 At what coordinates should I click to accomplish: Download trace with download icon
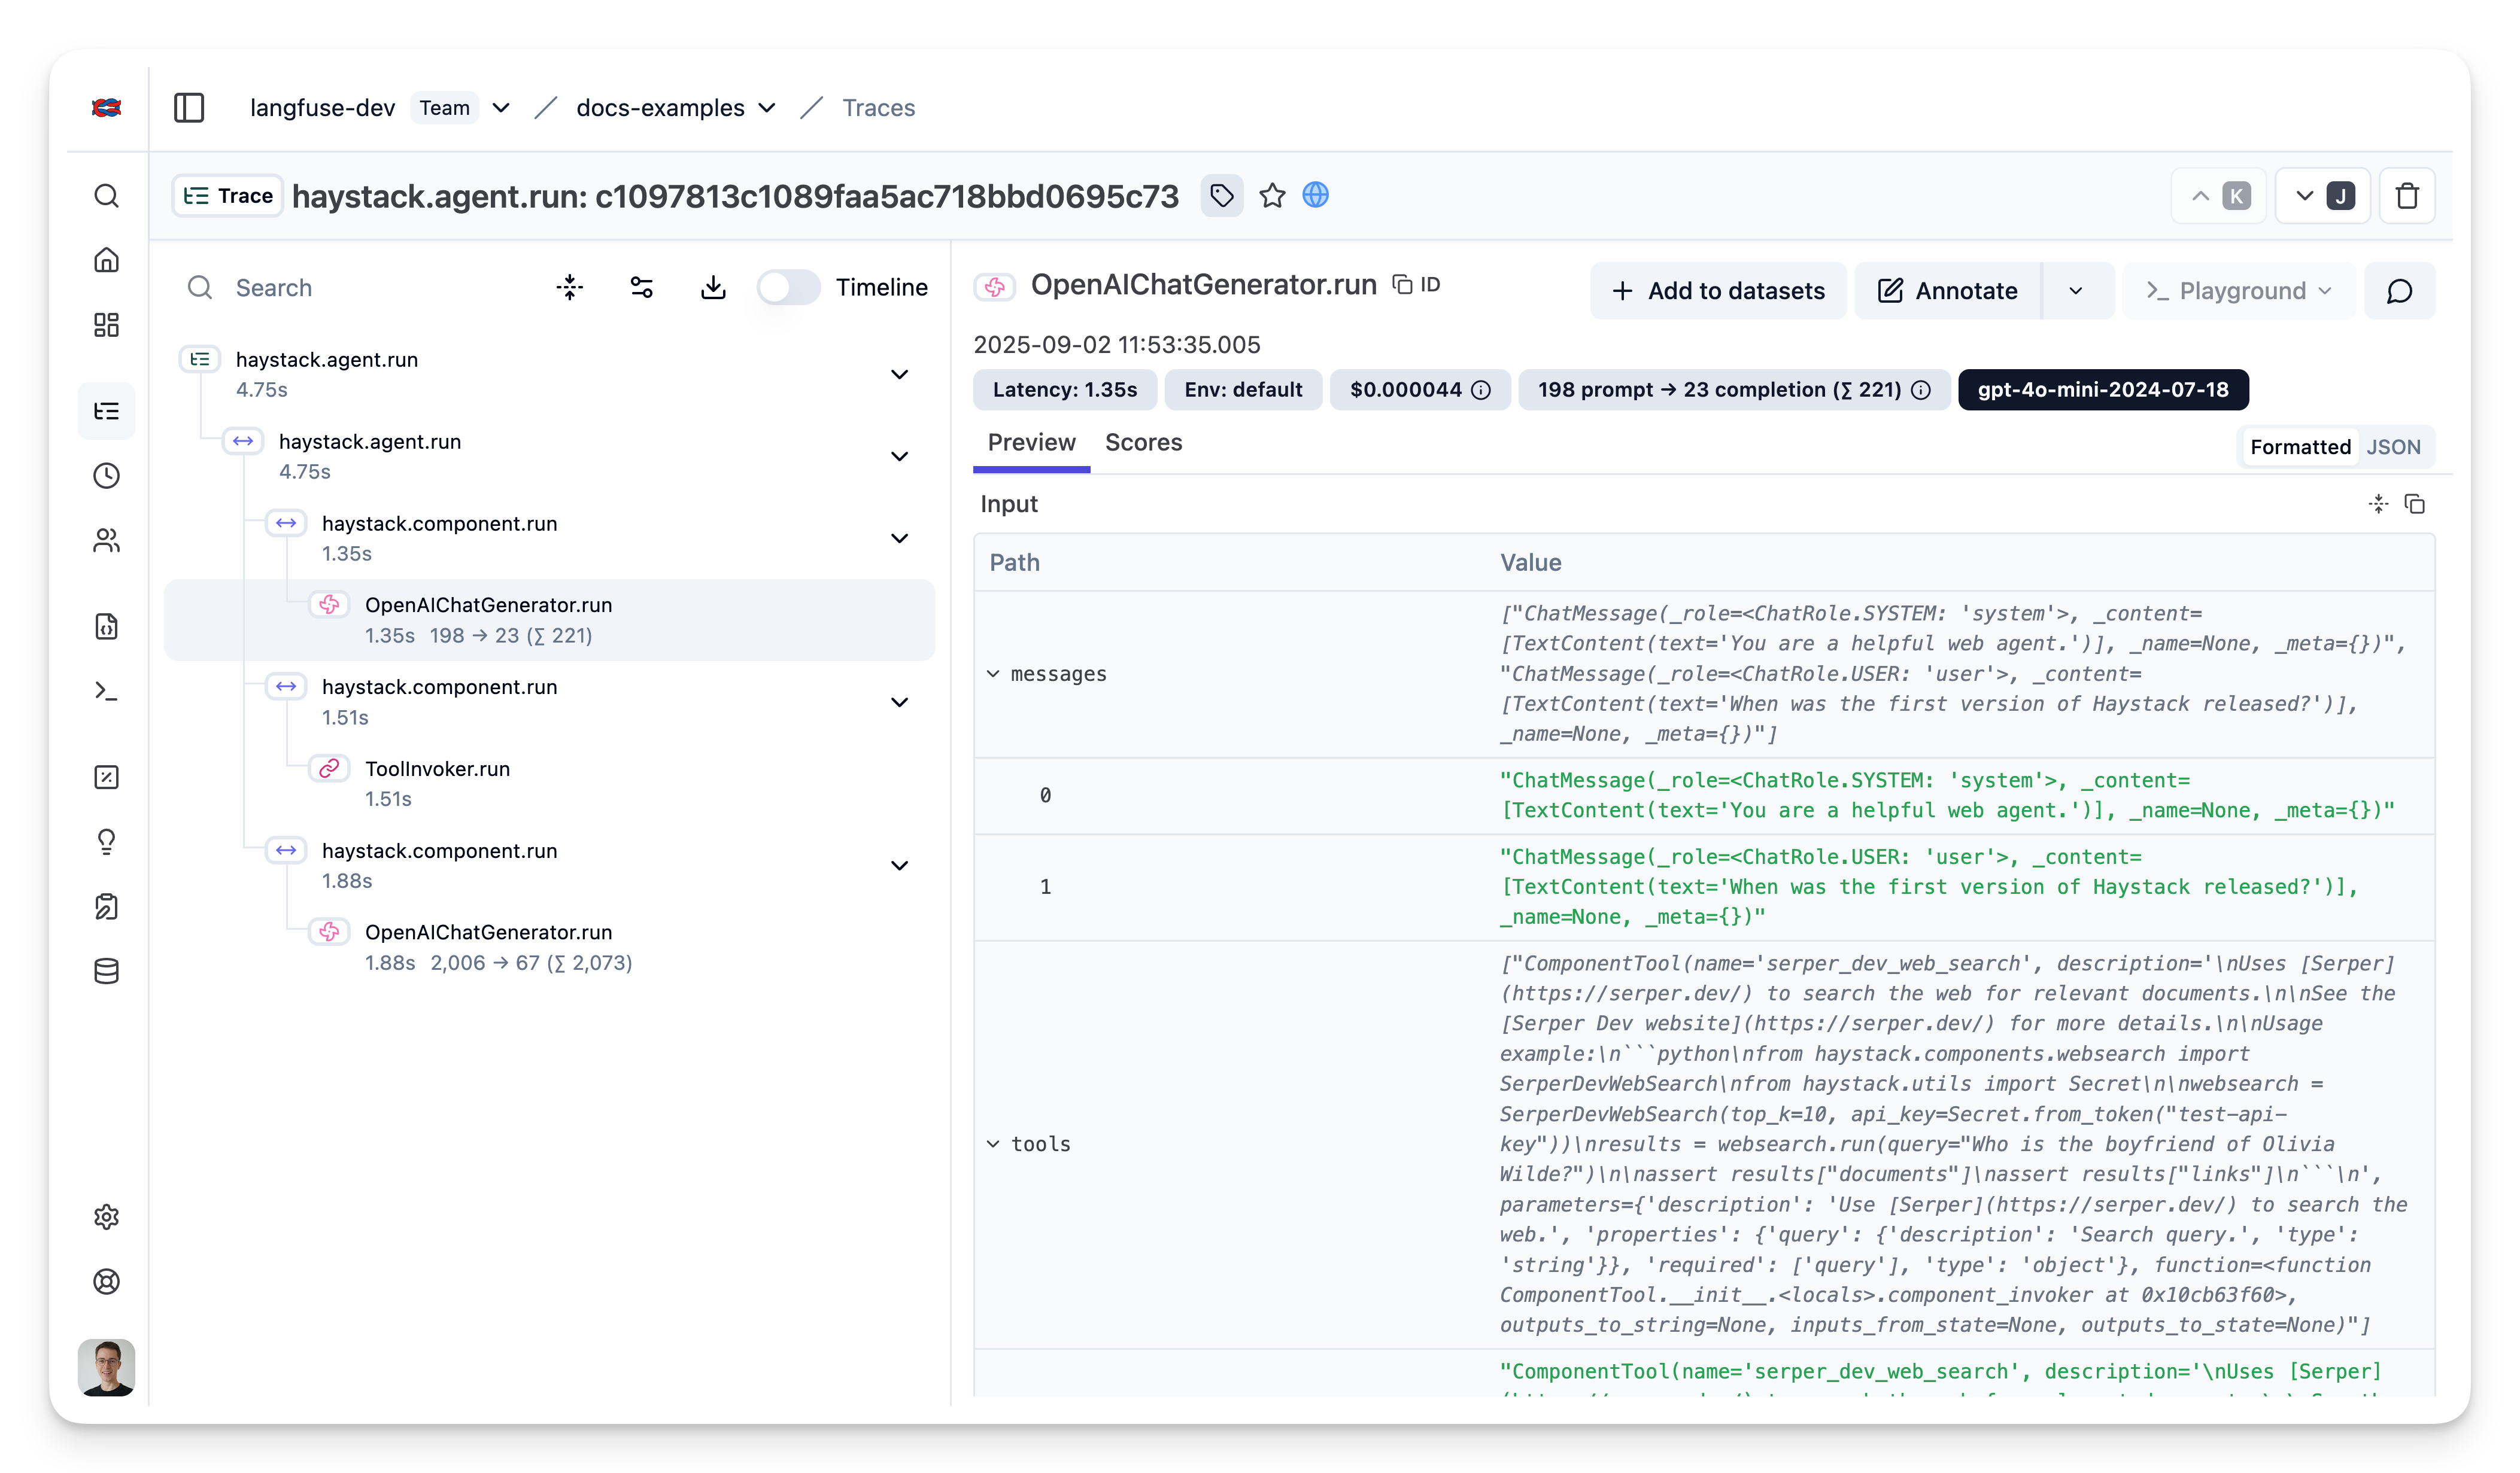713,288
